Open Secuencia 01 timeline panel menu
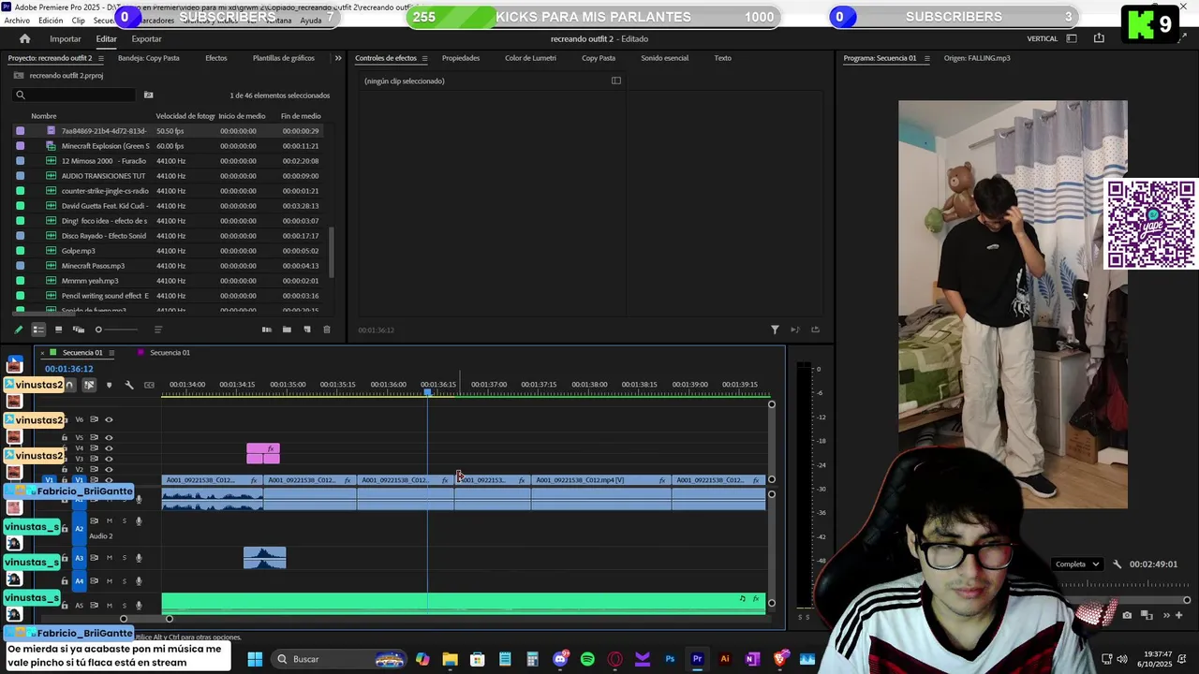1199x674 pixels. click(111, 353)
